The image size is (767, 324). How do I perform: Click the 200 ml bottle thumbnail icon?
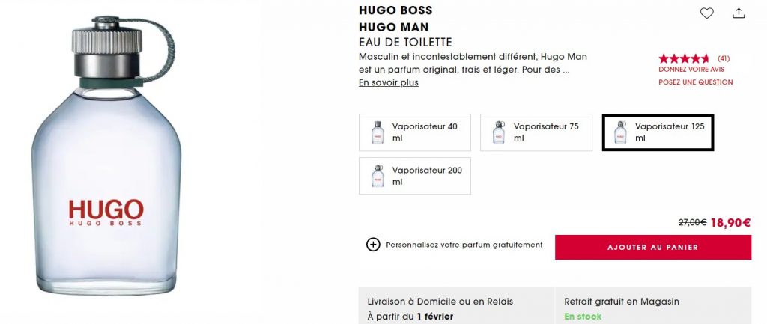(378, 176)
